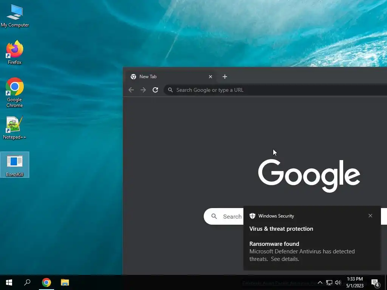Select the Google Chrome desktop shortcut
This screenshot has width=387, height=290.
pos(15,93)
